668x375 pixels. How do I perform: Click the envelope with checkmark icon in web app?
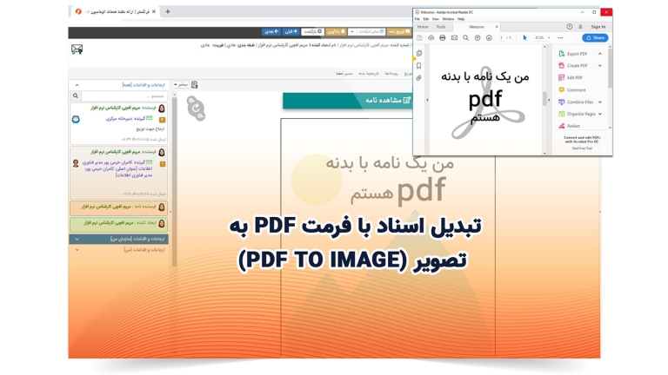(x=77, y=49)
